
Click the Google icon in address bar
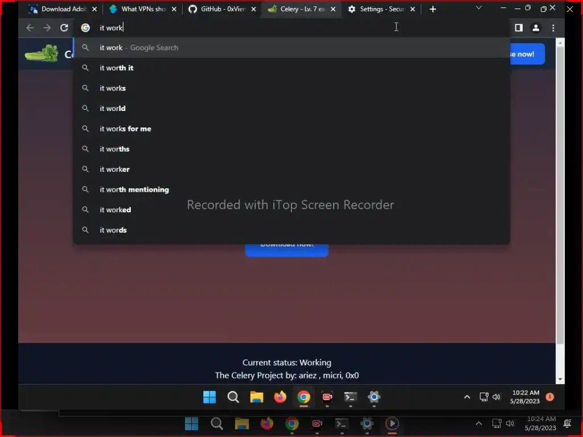pos(85,28)
